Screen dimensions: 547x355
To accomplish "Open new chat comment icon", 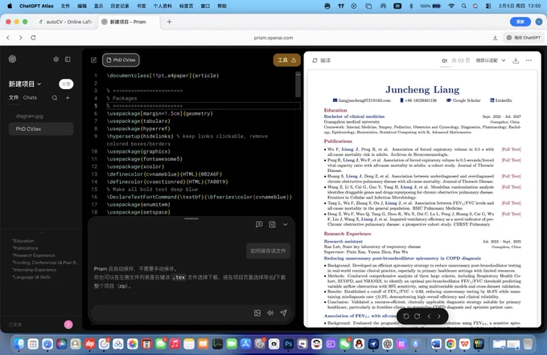I will coord(259,224).
